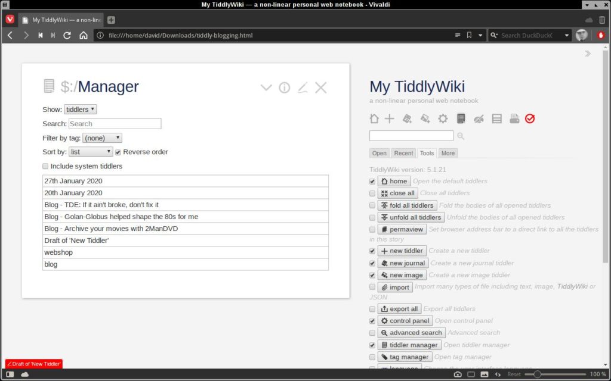This screenshot has width=611, height=381.
Task: Open the bookmark dropdown arrow in address bar
Action: tap(480, 35)
